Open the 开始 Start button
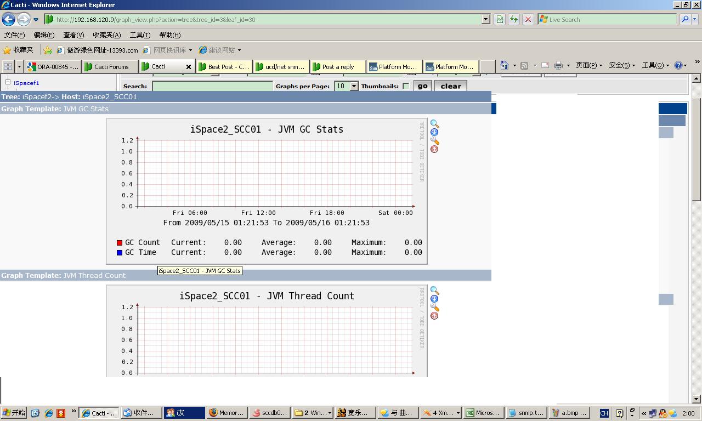Viewport: 702px width, 421px height. (x=14, y=413)
